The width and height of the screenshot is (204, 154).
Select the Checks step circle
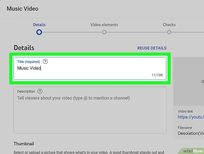[x=169, y=32]
